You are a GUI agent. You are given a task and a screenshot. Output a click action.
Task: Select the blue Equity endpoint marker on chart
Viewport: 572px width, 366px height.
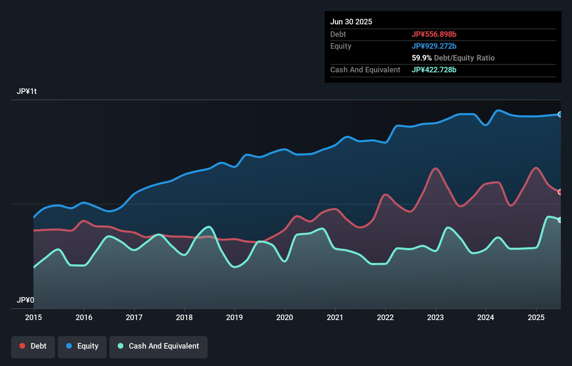[560, 114]
